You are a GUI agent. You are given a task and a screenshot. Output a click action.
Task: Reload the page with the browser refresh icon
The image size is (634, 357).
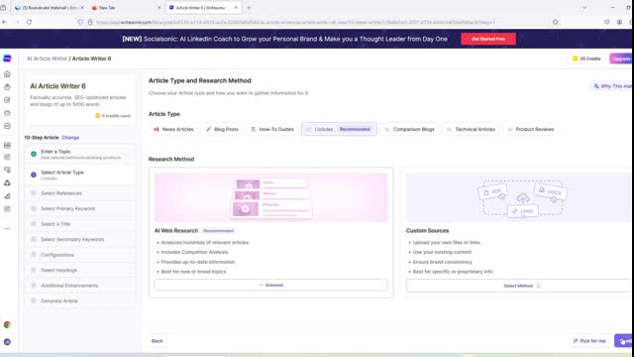pos(29,22)
